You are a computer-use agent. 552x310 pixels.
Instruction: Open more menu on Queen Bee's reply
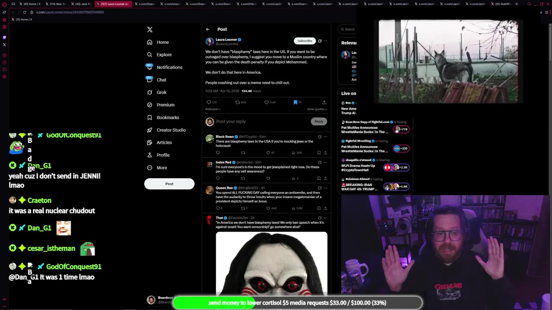(325, 188)
